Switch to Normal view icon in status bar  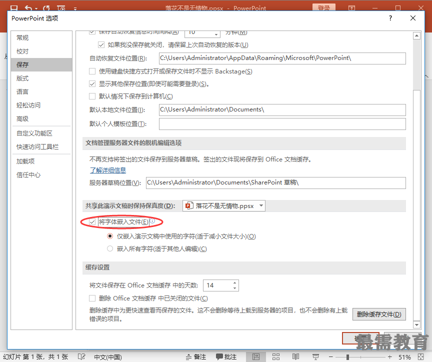(x=256, y=357)
